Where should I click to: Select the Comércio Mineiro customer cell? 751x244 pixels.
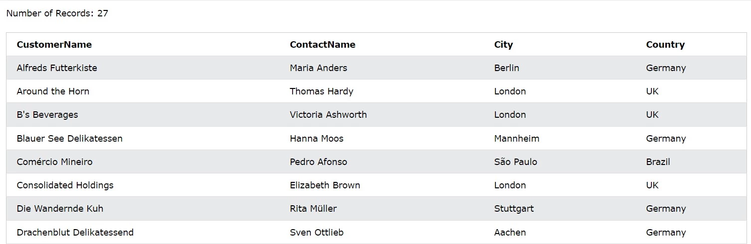54,162
